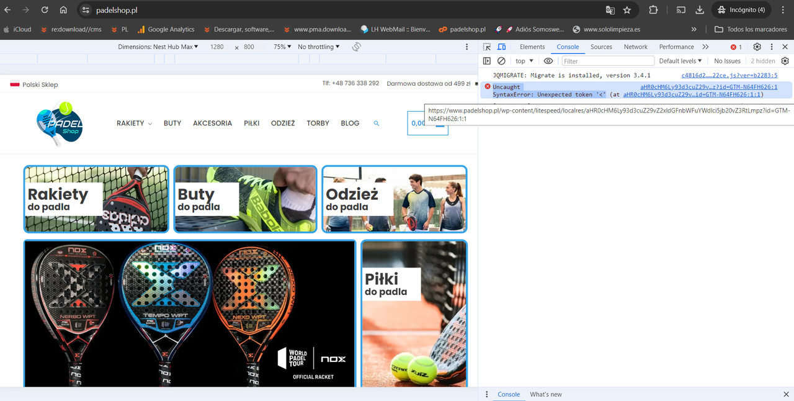Open the Buty do padla banner

tap(246, 199)
